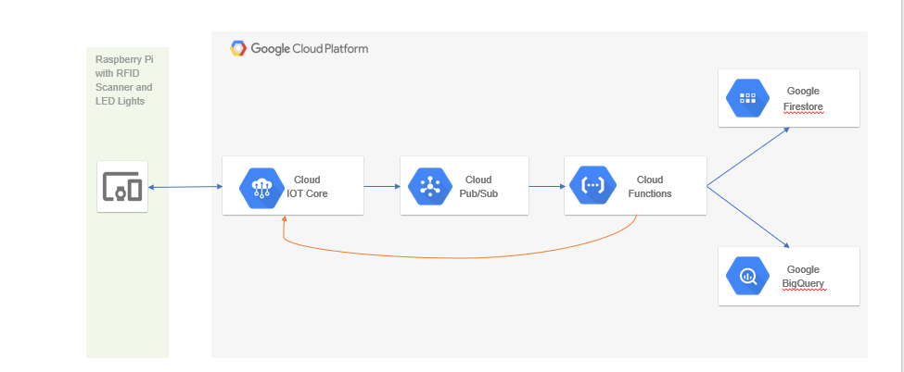This screenshot has height=372, width=904.
Task: Click the Google Cloud Platform logo
Action: [238, 48]
